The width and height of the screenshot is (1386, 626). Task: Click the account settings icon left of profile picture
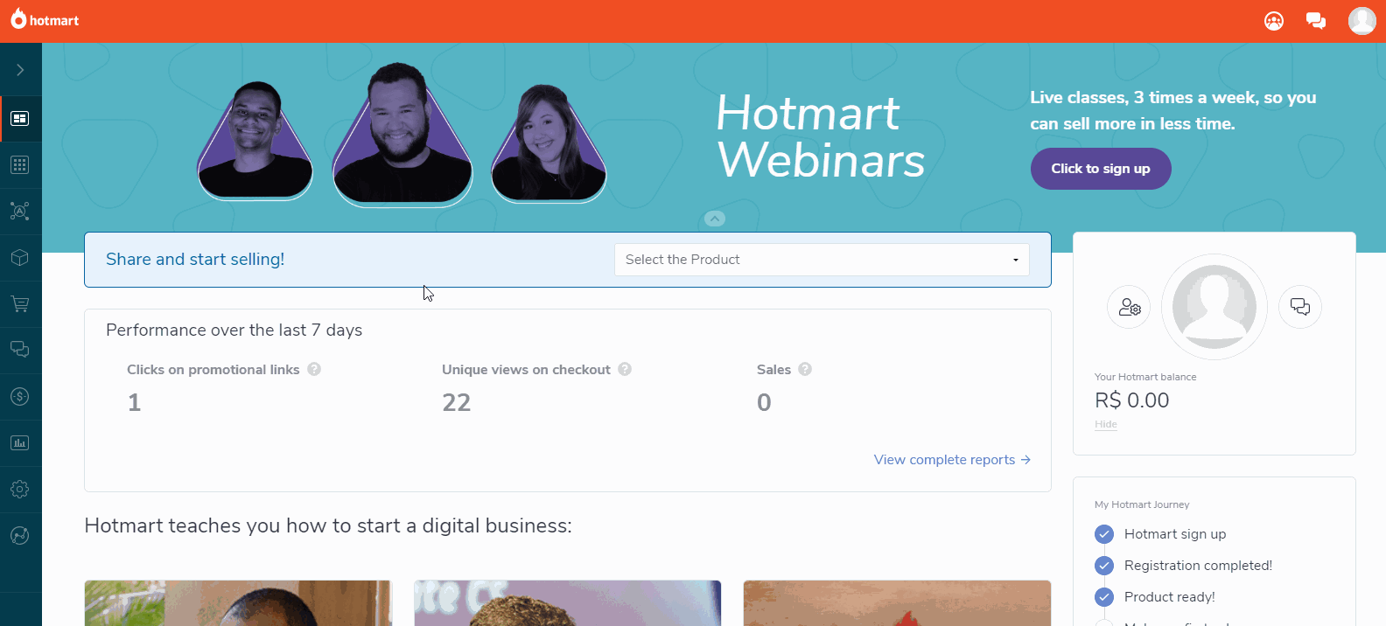(1130, 307)
